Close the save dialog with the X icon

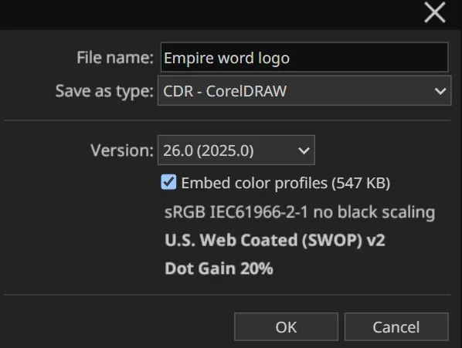(x=435, y=12)
